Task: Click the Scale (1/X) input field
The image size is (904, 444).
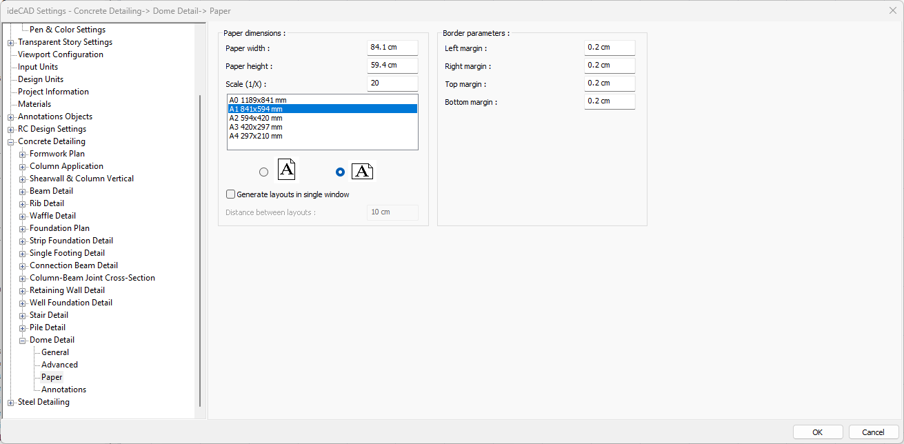Action: (392, 83)
